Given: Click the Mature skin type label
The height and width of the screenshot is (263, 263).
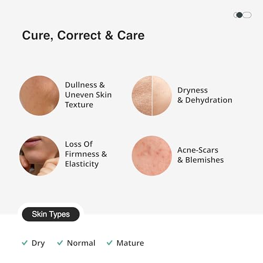Looking at the screenshot, I should click(130, 243).
